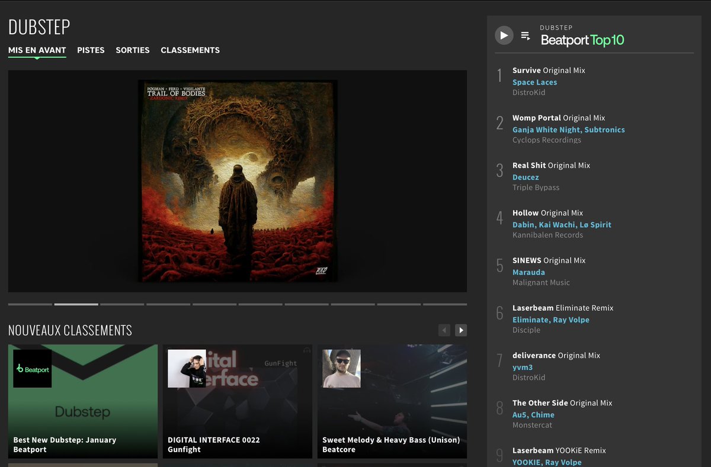This screenshot has width=711, height=467.
Task: Select the third carousel slide indicator
Action: (122, 304)
